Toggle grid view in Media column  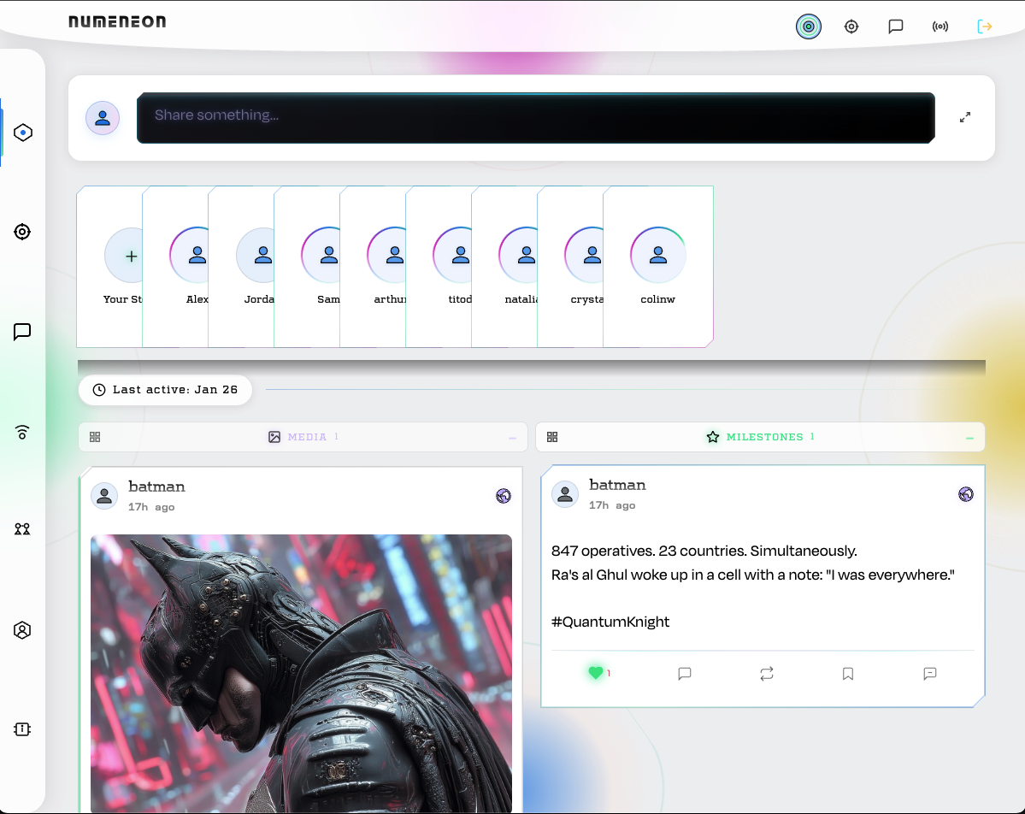click(x=95, y=437)
